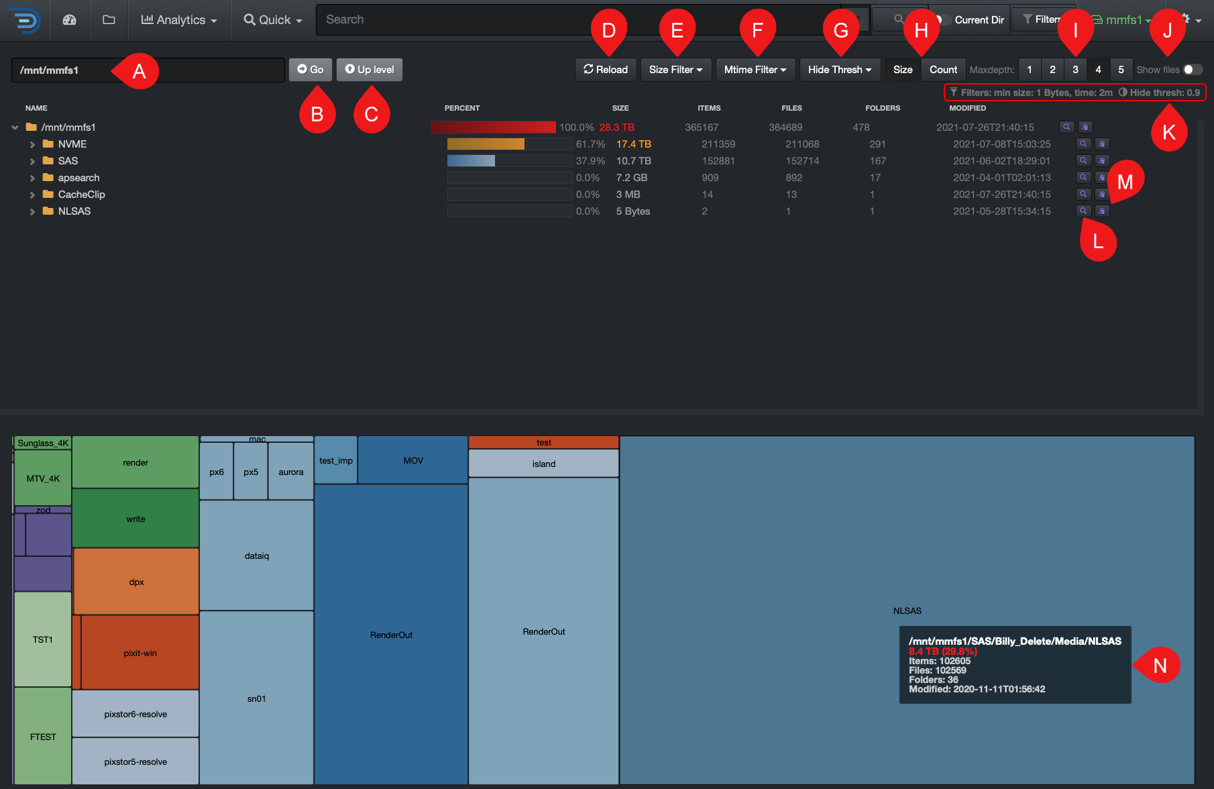Open the Analytics menu
The width and height of the screenshot is (1214, 789).
178,19
